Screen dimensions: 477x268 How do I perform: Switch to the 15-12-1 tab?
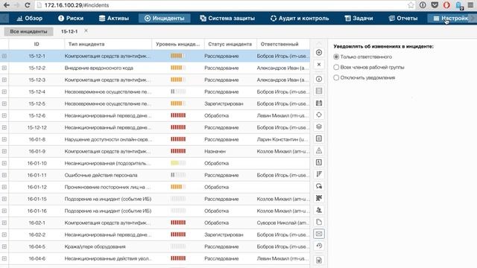[69, 31]
